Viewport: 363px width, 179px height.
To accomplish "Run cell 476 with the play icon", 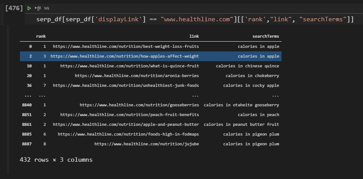I will [29, 8].
